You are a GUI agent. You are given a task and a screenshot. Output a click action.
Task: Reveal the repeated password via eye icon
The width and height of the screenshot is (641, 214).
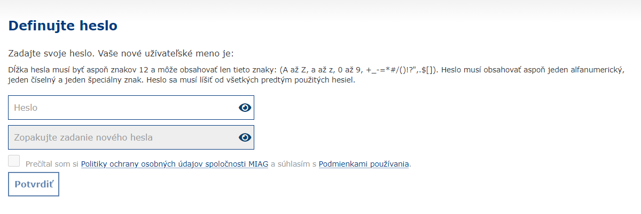245,137
